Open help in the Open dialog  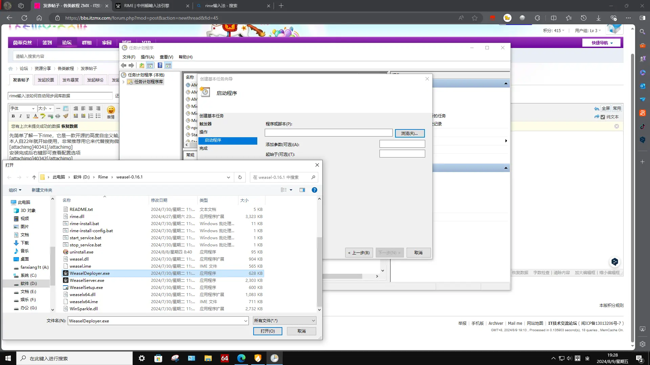315,190
